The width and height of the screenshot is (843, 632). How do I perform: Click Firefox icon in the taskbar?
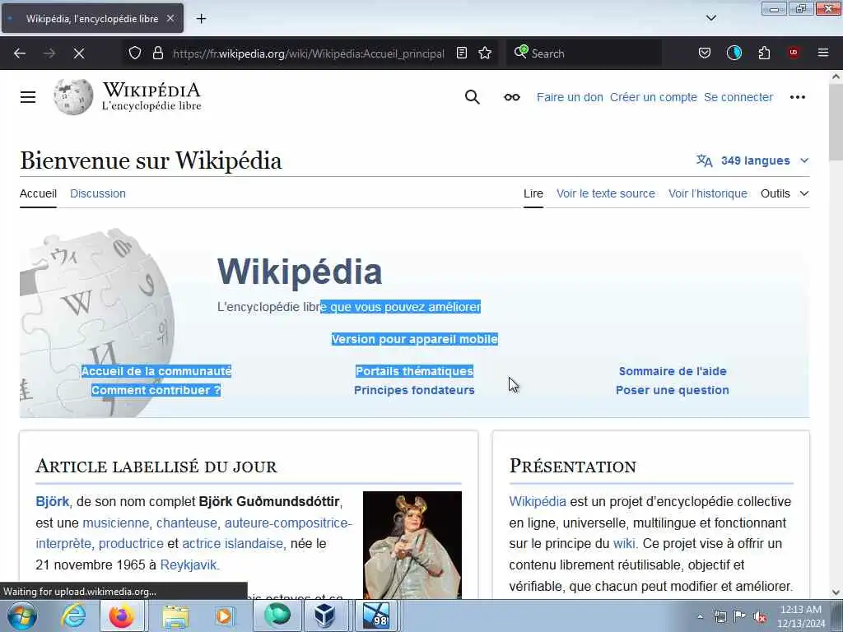click(x=122, y=616)
